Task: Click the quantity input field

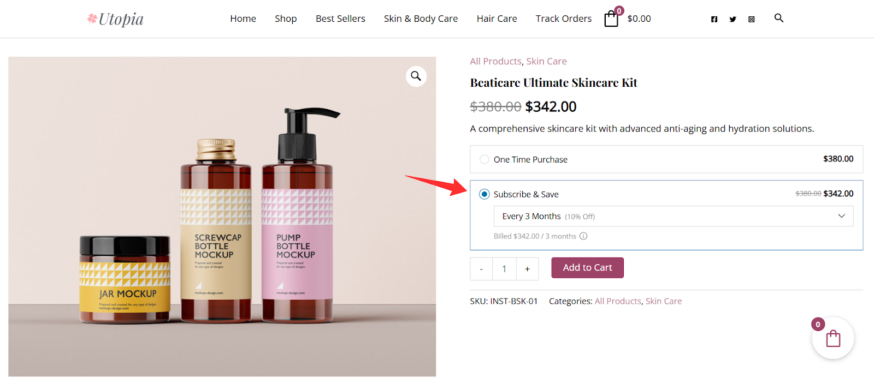Action: [x=504, y=268]
